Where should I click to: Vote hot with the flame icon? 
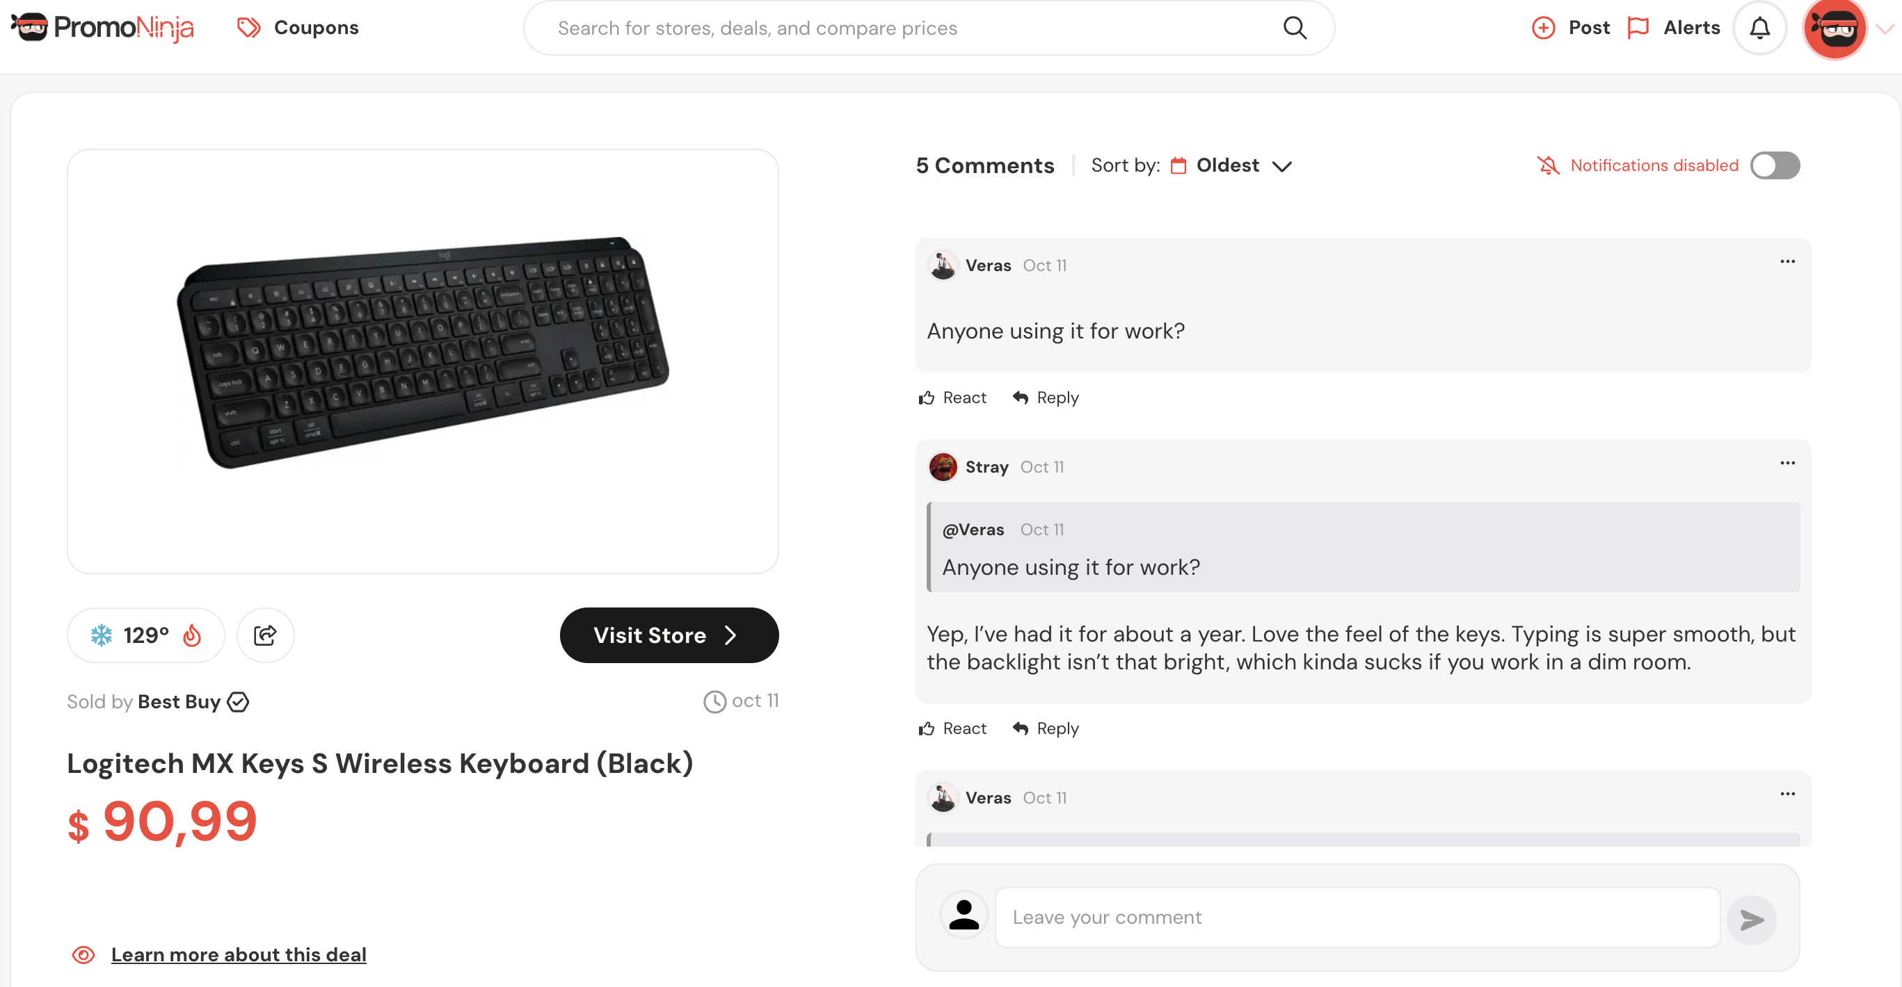192,635
